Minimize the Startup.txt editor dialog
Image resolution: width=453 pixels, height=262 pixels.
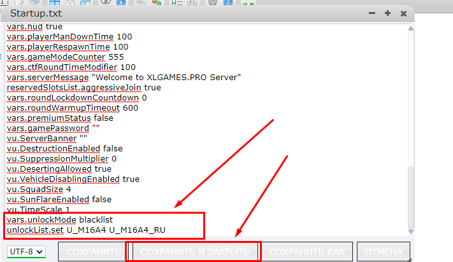372,13
